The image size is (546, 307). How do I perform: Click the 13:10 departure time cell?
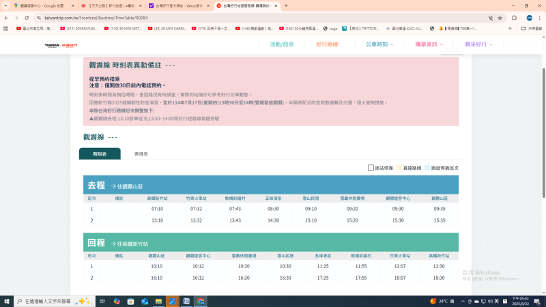click(x=157, y=220)
